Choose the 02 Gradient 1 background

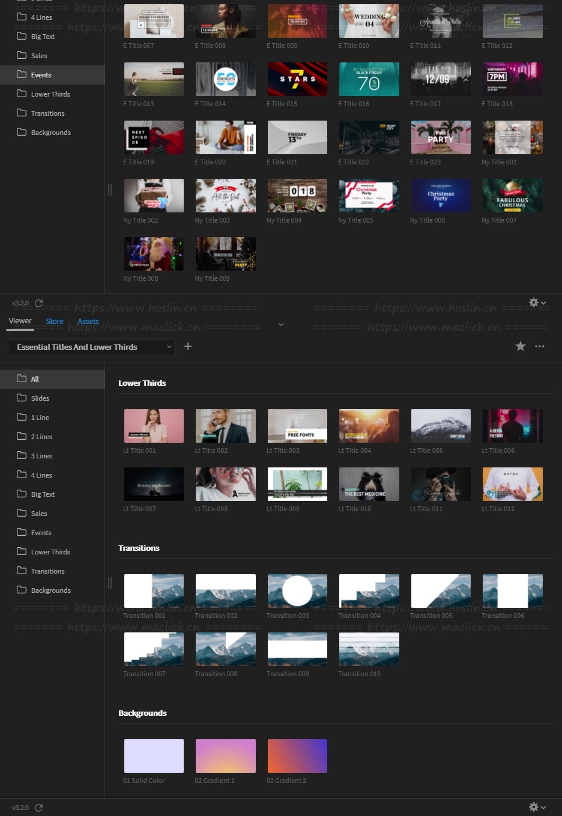(x=226, y=756)
